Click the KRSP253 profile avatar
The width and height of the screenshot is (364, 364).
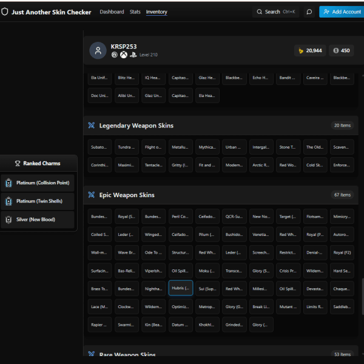point(98,50)
